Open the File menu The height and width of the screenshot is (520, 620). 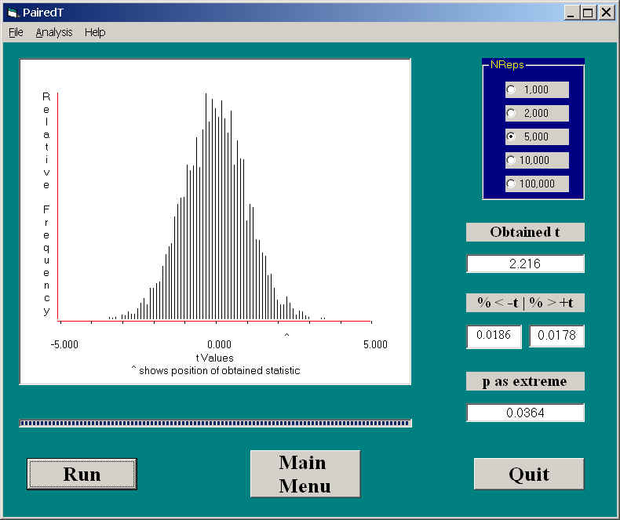pos(16,32)
